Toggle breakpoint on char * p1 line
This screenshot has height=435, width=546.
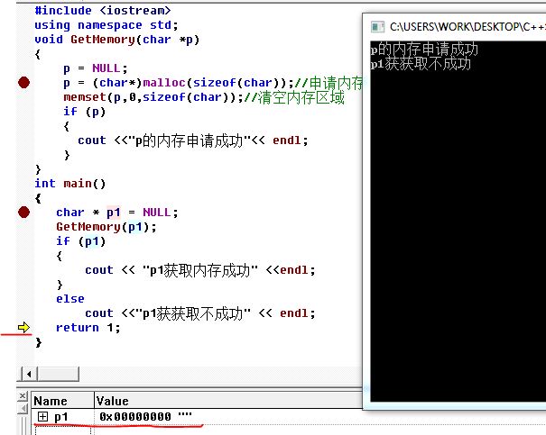23,213
